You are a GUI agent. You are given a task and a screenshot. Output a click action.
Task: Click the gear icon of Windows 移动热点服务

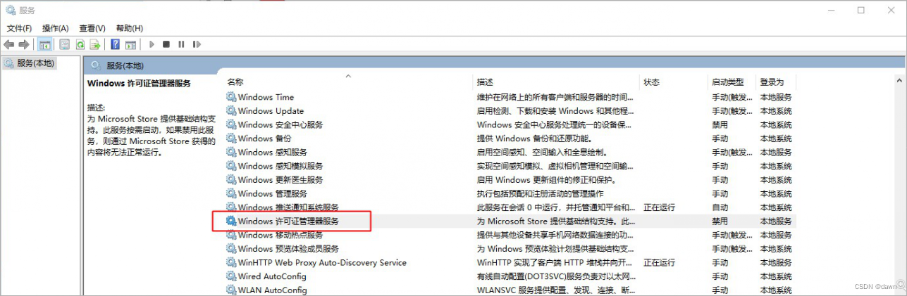[x=231, y=235]
